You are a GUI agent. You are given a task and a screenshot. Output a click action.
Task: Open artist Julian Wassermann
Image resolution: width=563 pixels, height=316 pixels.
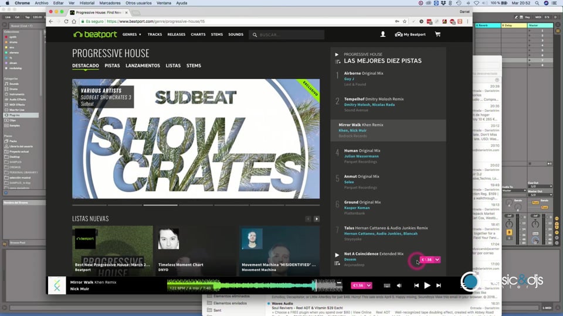pyautogui.click(x=361, y=156)
